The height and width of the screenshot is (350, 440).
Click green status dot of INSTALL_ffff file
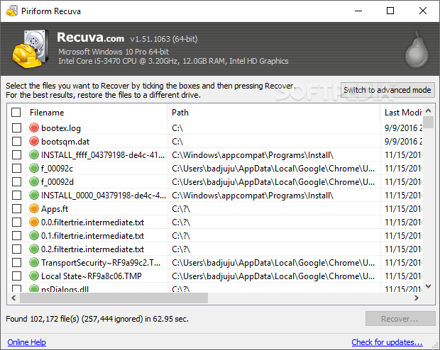(x=34, y=154)
